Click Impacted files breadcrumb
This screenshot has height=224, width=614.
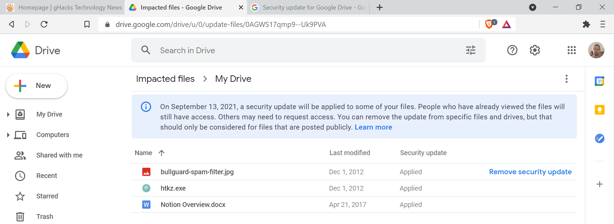(165, 79)
